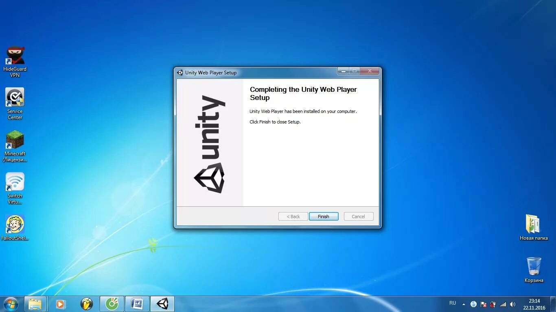Click the Unity setup taskbar button
Image resolution: width=556 pixels, height=312 pixels.
(x=162, y=304)
